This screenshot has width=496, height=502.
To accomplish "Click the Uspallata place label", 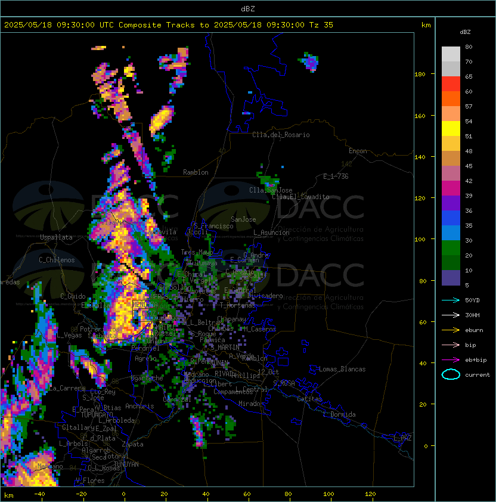I will [56, 237].
